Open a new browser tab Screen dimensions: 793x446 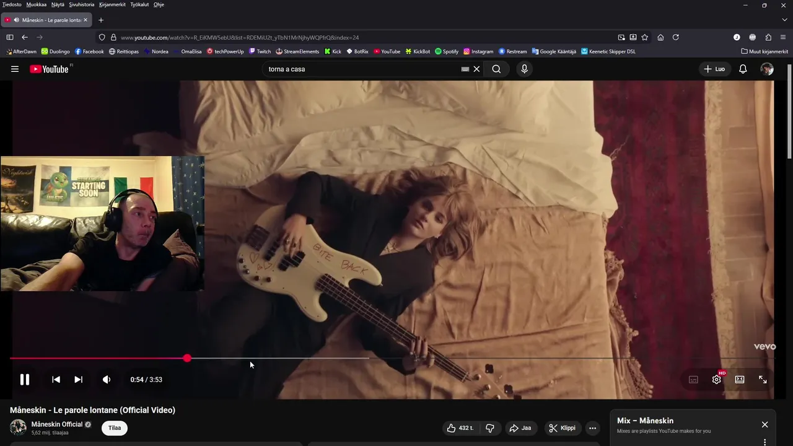(101, 20)
